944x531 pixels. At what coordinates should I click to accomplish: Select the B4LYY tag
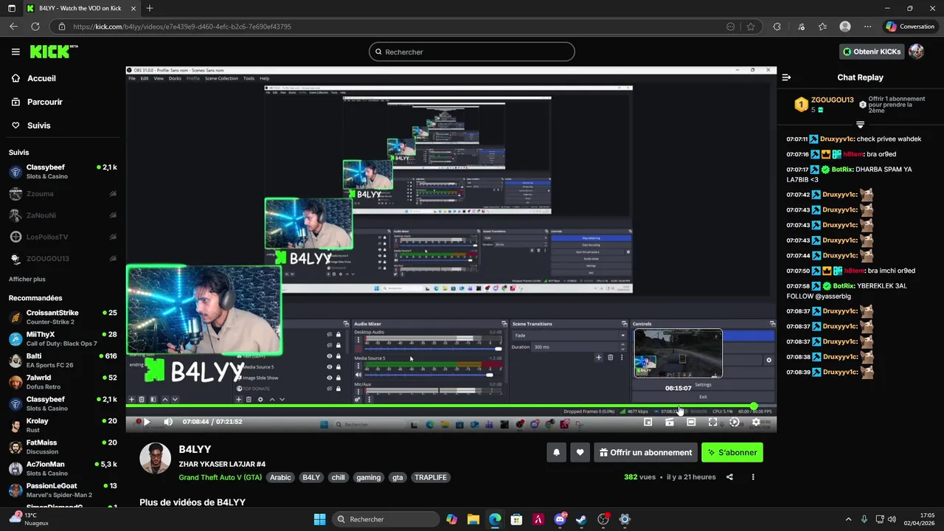click(x=311, y=478)
